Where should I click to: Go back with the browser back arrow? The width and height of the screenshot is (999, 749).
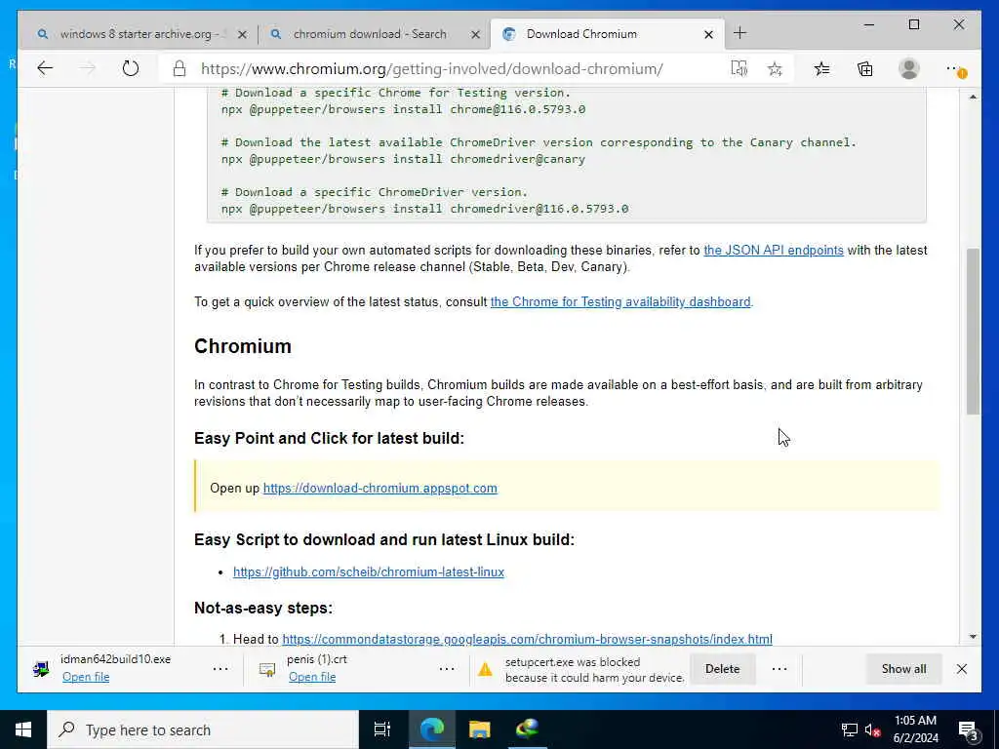coord(45,68)
